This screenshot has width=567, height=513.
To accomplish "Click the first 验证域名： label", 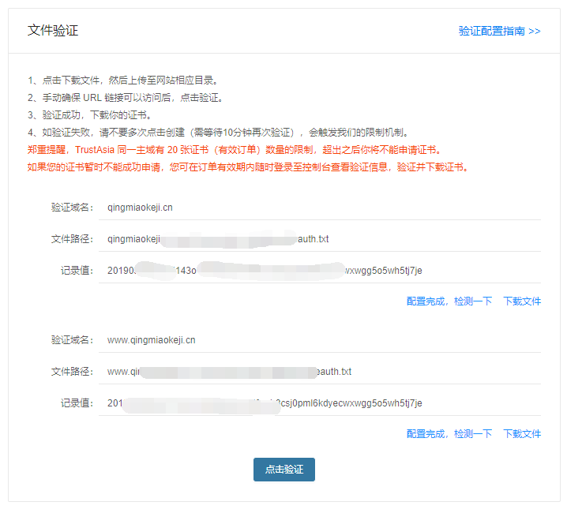I will (73, 208).
